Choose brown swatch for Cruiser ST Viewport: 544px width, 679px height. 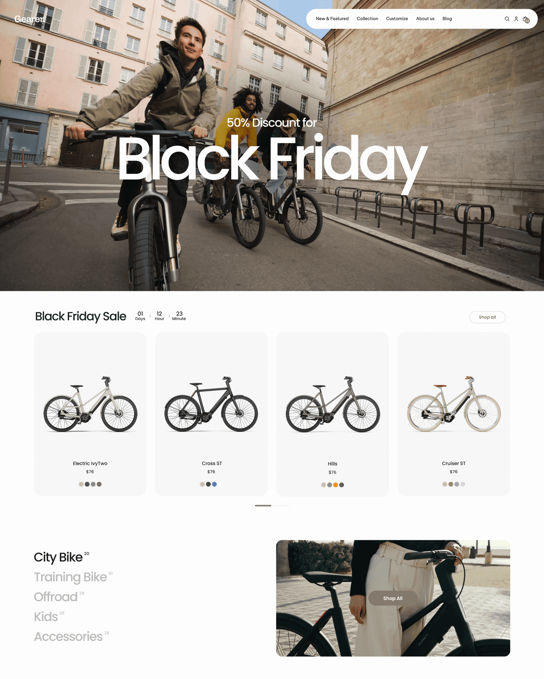coord(450,484)
